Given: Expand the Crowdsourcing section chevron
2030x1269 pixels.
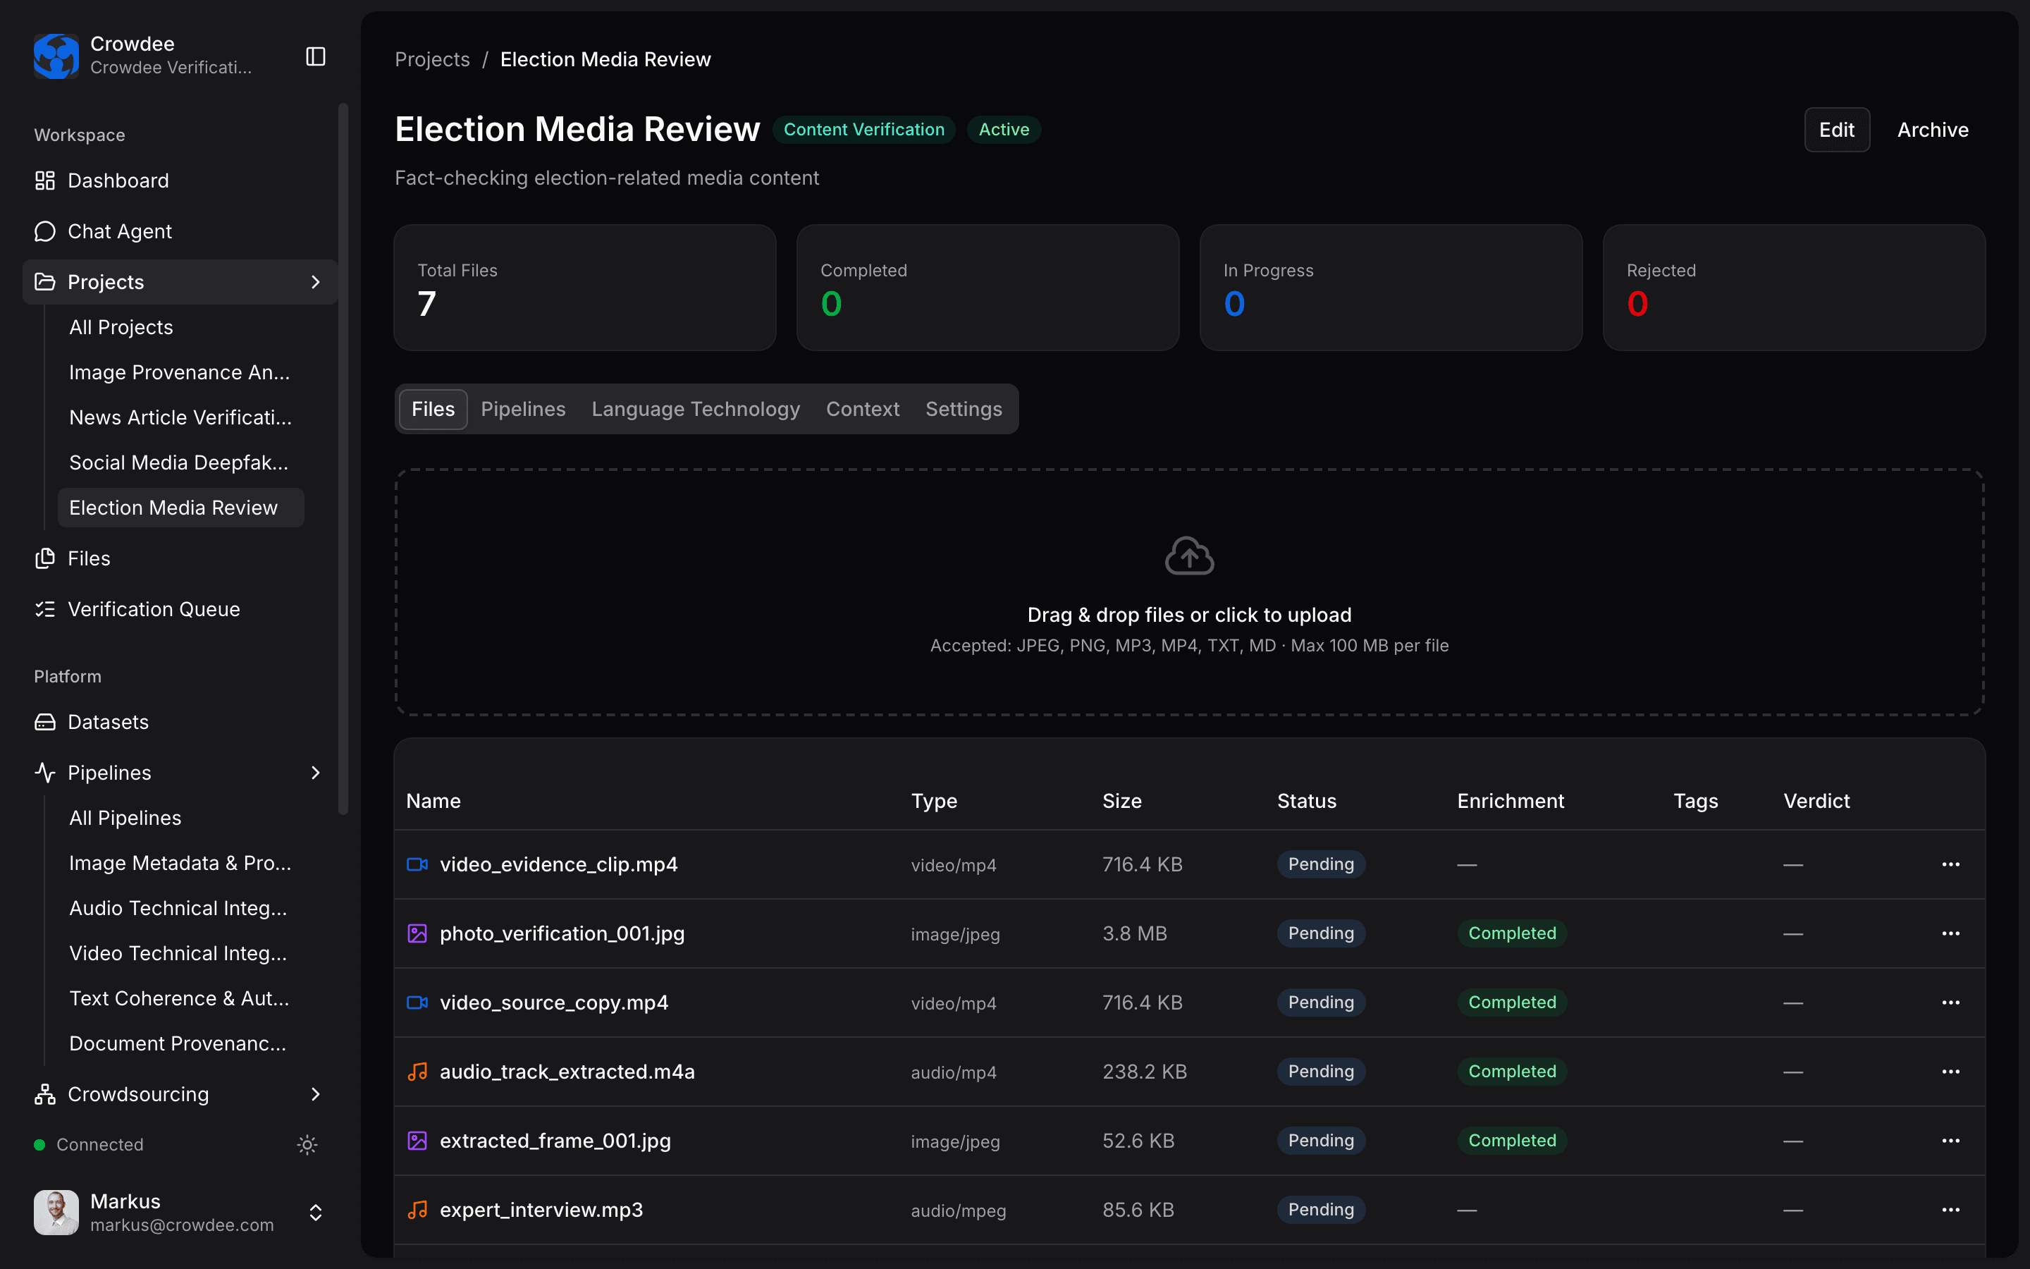Looking at the screenshot, I should pyautogui.click(x=315, y=1094).
